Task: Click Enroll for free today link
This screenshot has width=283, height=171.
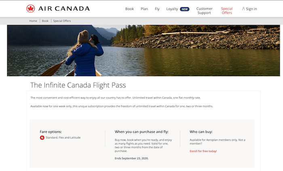Action: point(203,151)
